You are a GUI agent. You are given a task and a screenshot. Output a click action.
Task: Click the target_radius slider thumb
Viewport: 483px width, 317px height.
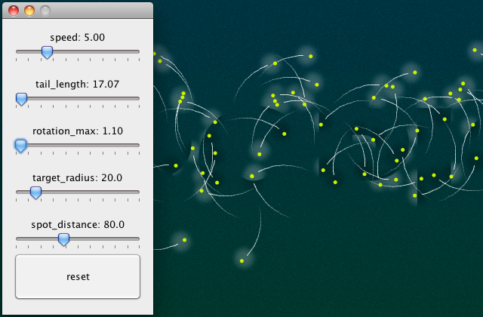(35, 192)
